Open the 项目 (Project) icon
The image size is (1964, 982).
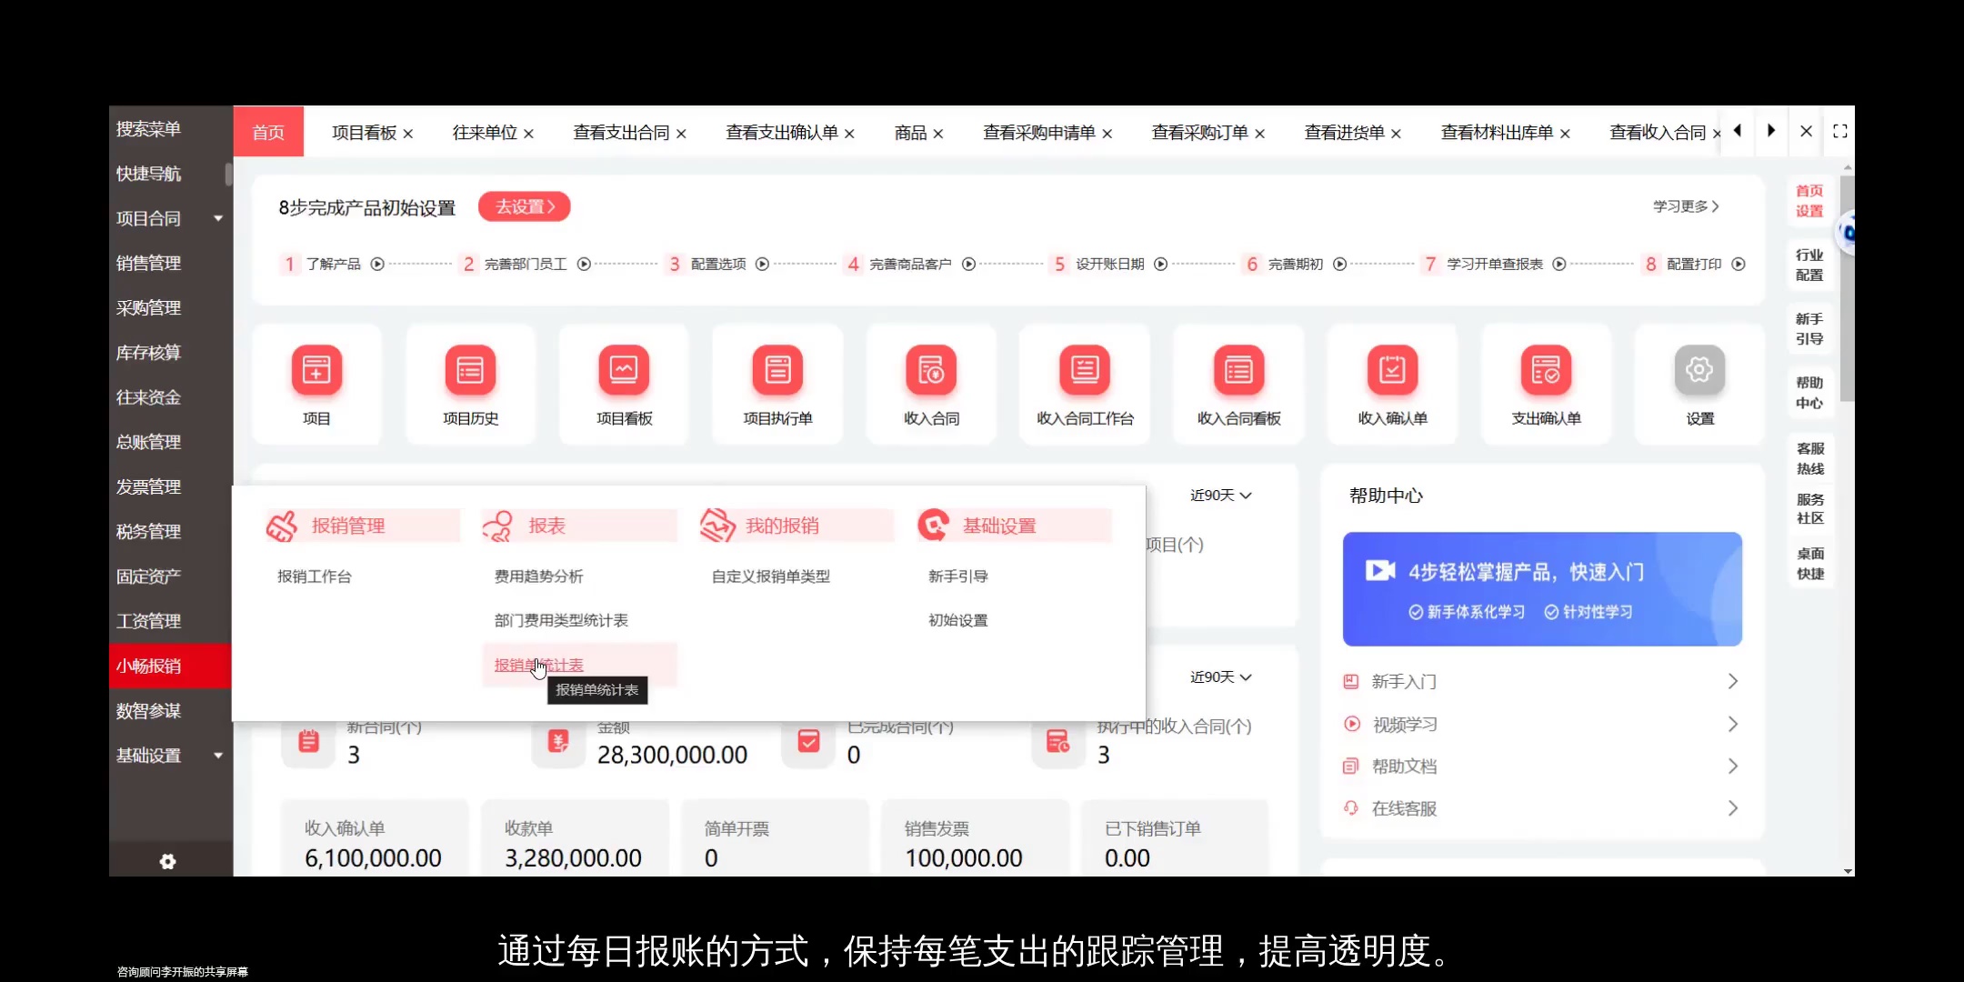coord(316,383)
